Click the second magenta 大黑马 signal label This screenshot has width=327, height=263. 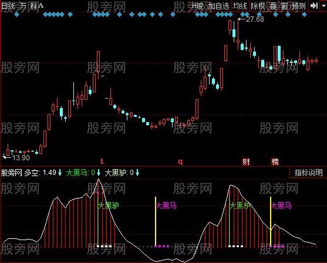pyautogui.click(x=281, y=205)
